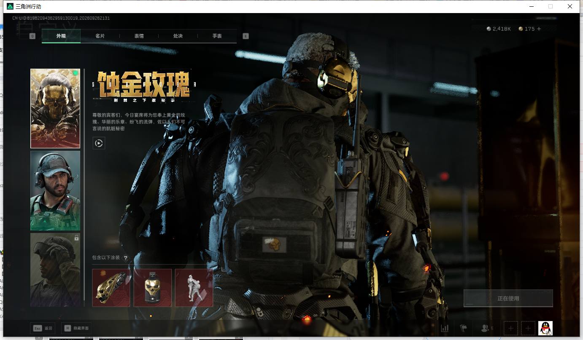Select the golden skull mask operator skin
Viewport: 583px width, 340px height.
tap(55, 108)
